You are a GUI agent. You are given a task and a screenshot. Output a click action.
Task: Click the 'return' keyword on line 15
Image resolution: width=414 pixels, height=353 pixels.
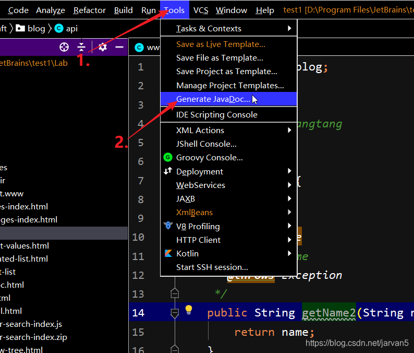click(x=254, y=332)
